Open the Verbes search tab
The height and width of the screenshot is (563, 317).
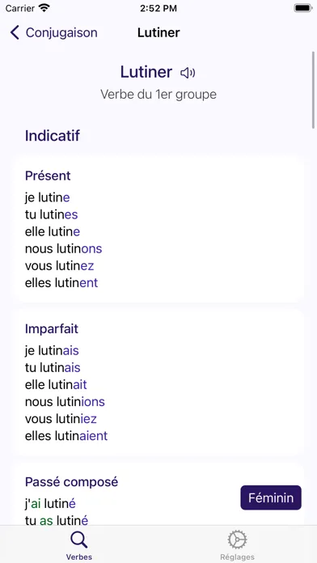78,545
